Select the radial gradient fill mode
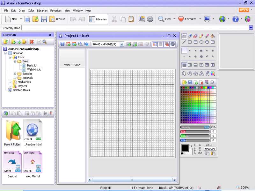 (x=201, y=65)
